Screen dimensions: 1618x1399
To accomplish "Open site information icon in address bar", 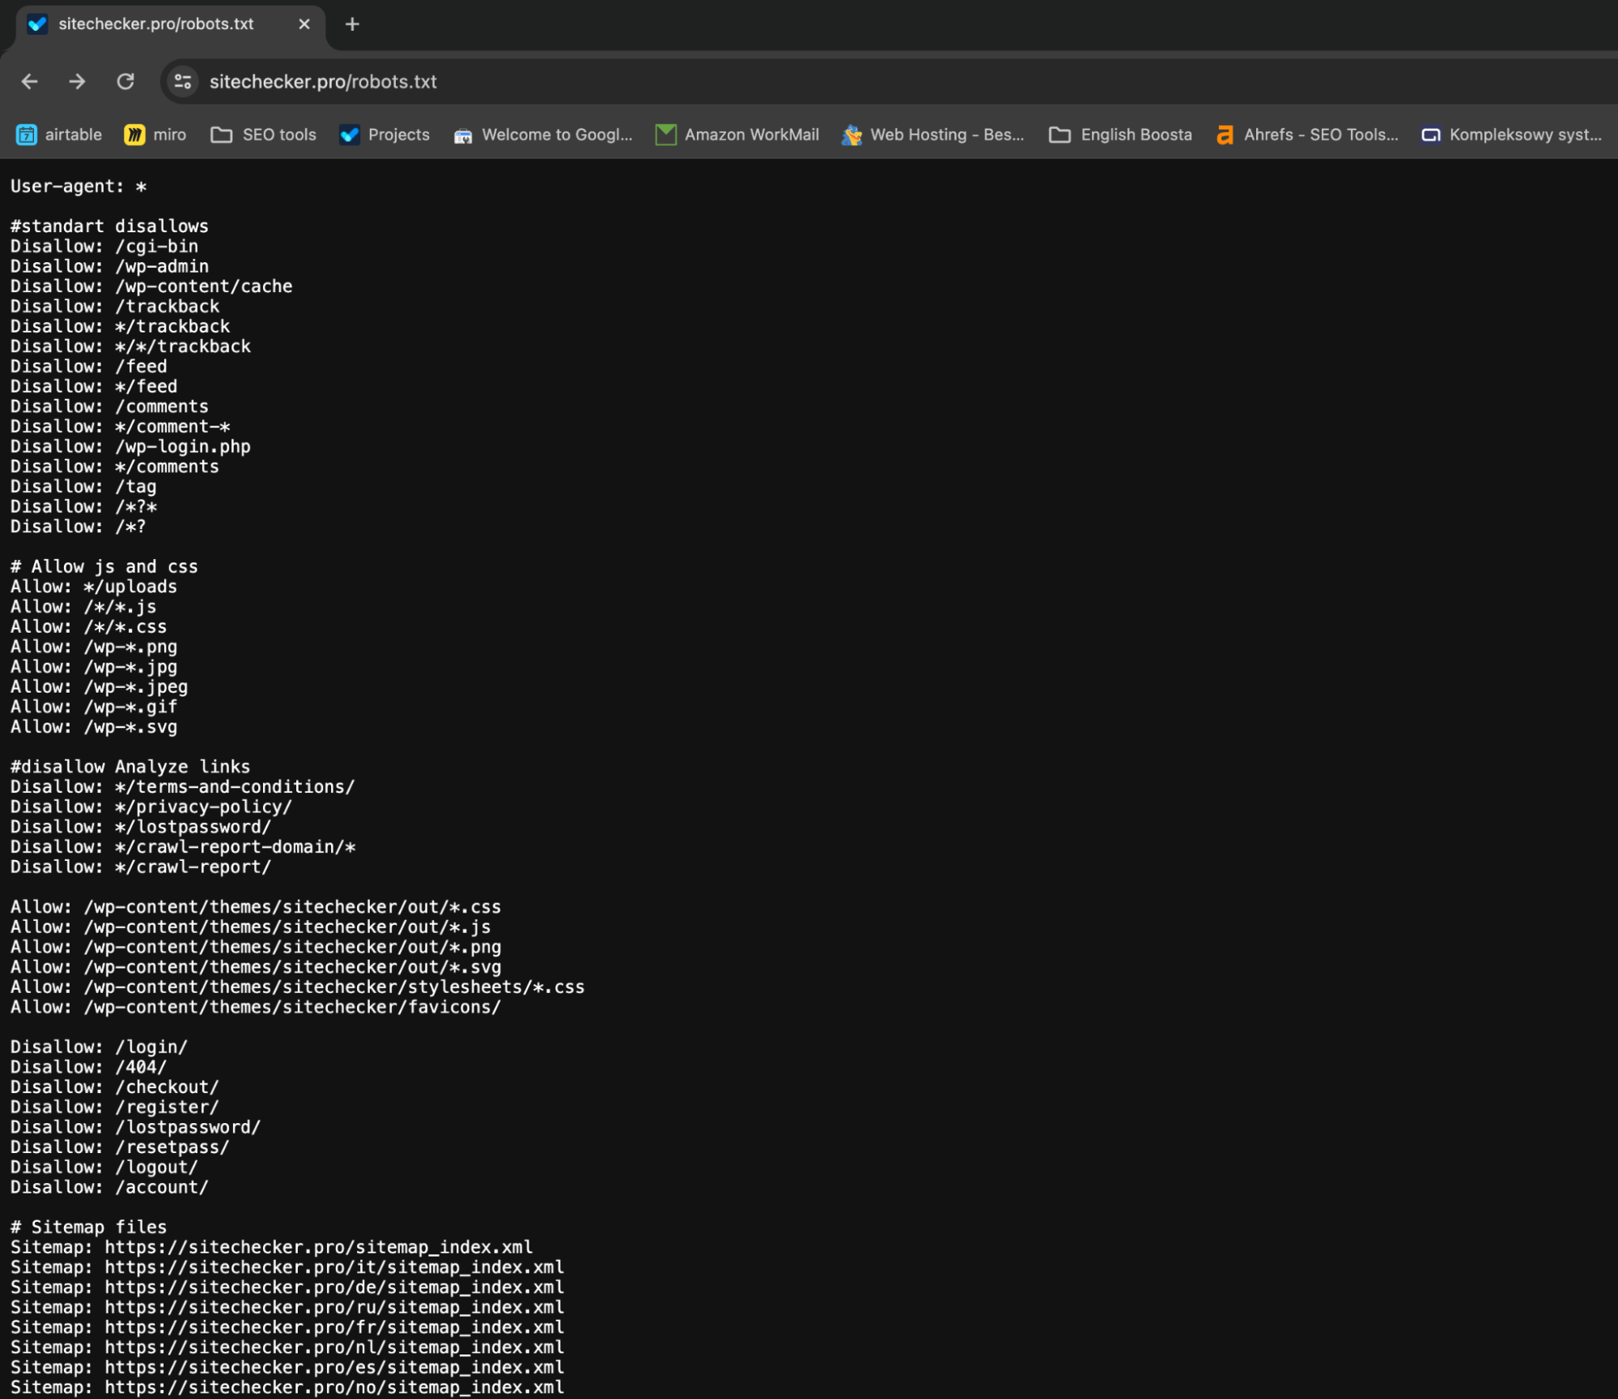I will (x=183, y=82).
